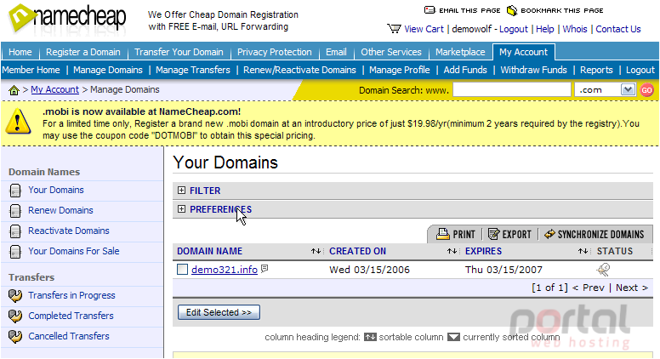Image resolution: width=660 pixels, height=359 pixels.
Task: Sort by Expires arrows icon
Action: [x=583, y=251]
